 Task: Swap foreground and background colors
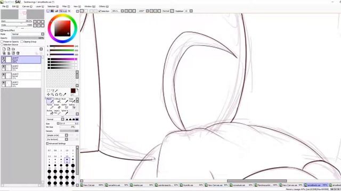click(x=77, y=90)
